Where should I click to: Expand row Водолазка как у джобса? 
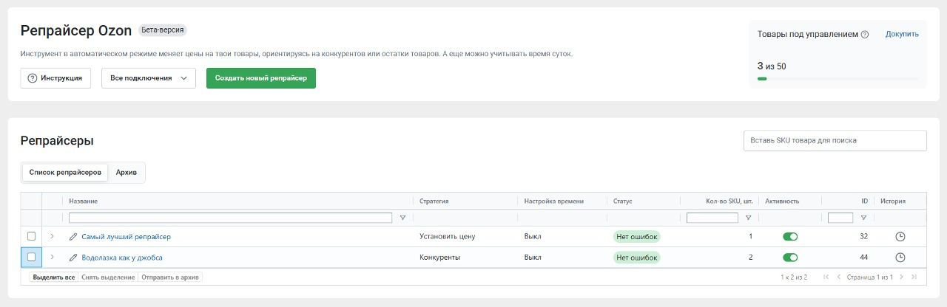[52, 257]
